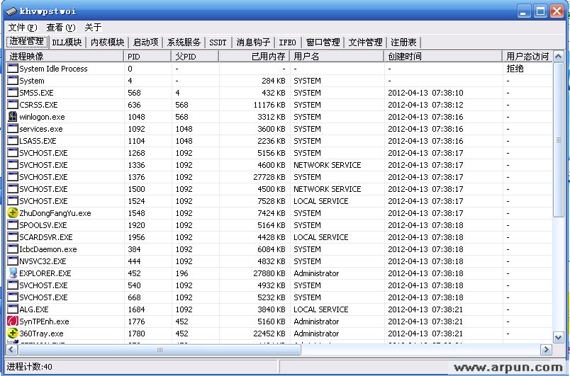The image size is (570, 376).
Task: Click the System process icon with PID 4
Action: (13, 80)
